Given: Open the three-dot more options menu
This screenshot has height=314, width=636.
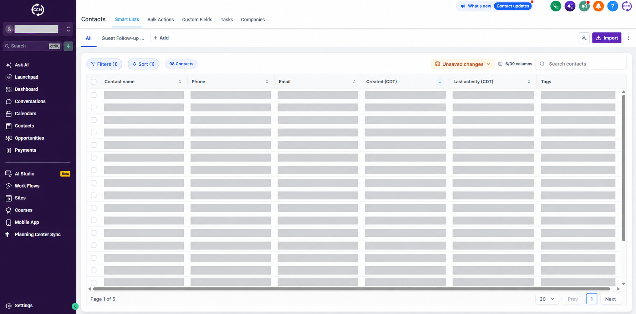Looking at the screenshot, I should tap(628, 38).
